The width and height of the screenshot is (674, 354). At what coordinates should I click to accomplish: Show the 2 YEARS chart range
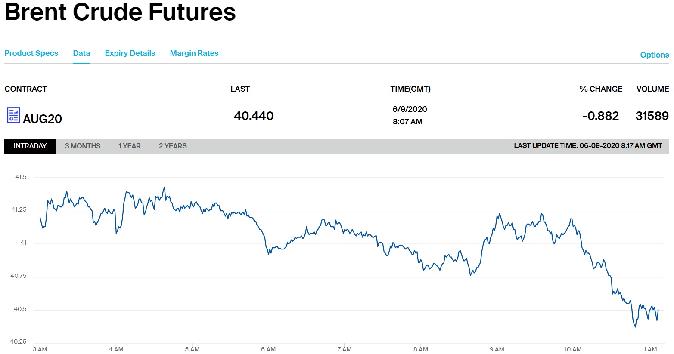click(173, 146)
